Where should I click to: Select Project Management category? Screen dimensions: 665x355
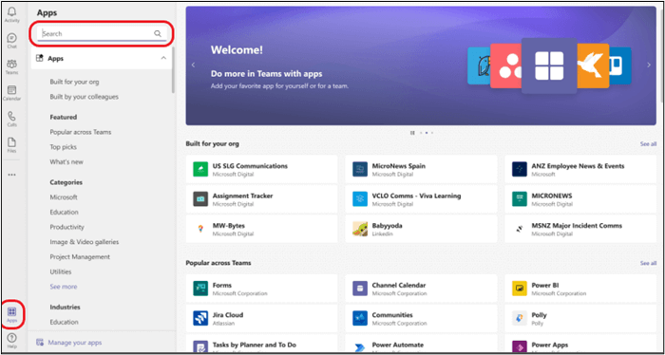coord(80,256)
